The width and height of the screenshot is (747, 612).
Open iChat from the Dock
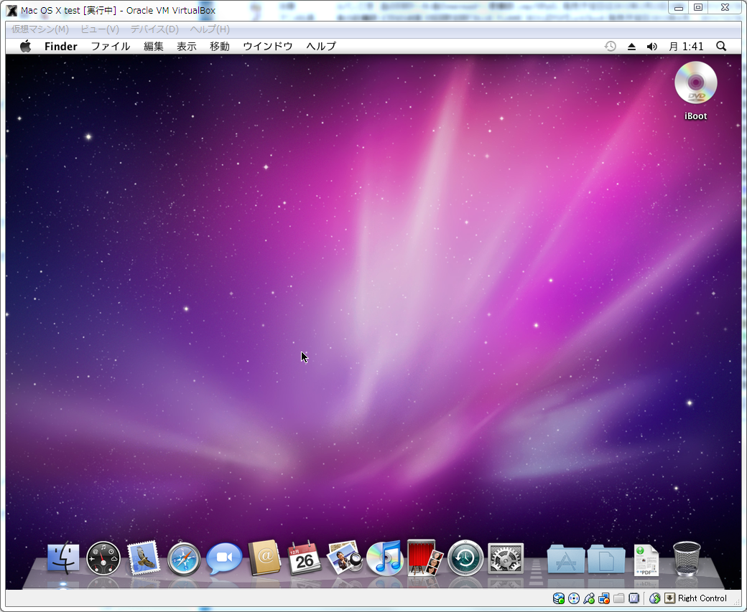224,559
